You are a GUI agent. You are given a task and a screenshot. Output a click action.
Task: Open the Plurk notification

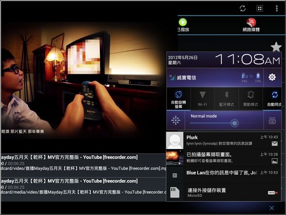pyautogui.click(x=223, y=140)
